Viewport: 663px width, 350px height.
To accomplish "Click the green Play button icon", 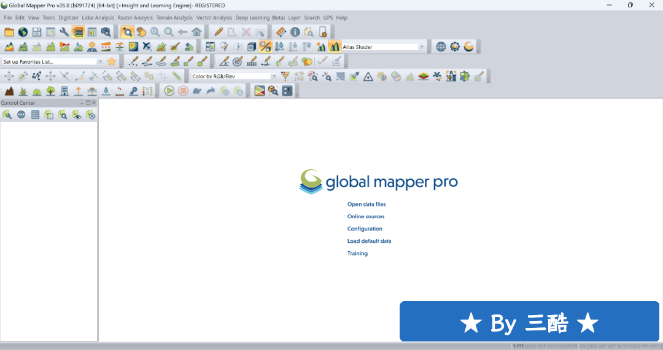I will [x=169, y=91].
